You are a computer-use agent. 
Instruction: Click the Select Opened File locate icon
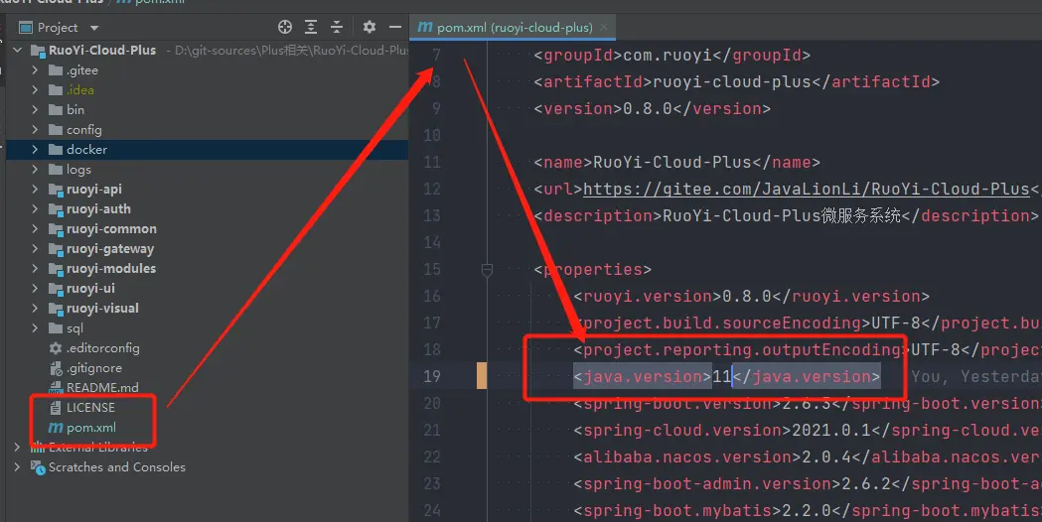[285, 27]
